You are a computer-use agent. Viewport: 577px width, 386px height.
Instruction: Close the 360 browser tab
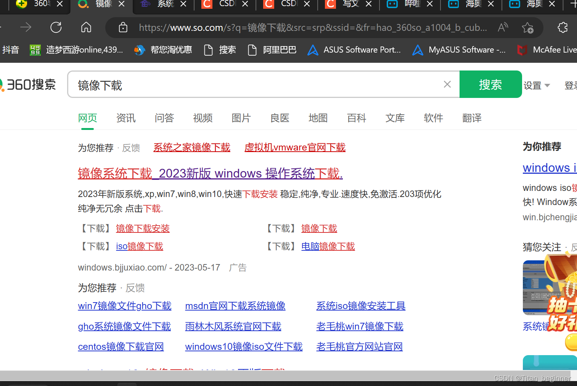click(x=60, y=4)
